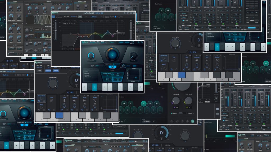The image size is (271, 152).
Task: Click the Retune Speed knob in the left Auto-Tune window
Action: [x=53, y=83]
